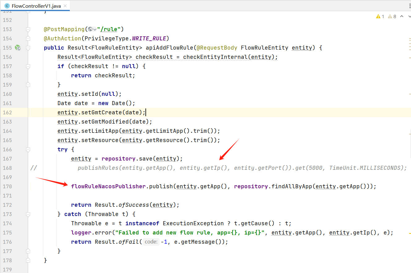Click setLimitApp on line 164
The image size is (411, 273).
click(100, 131)
